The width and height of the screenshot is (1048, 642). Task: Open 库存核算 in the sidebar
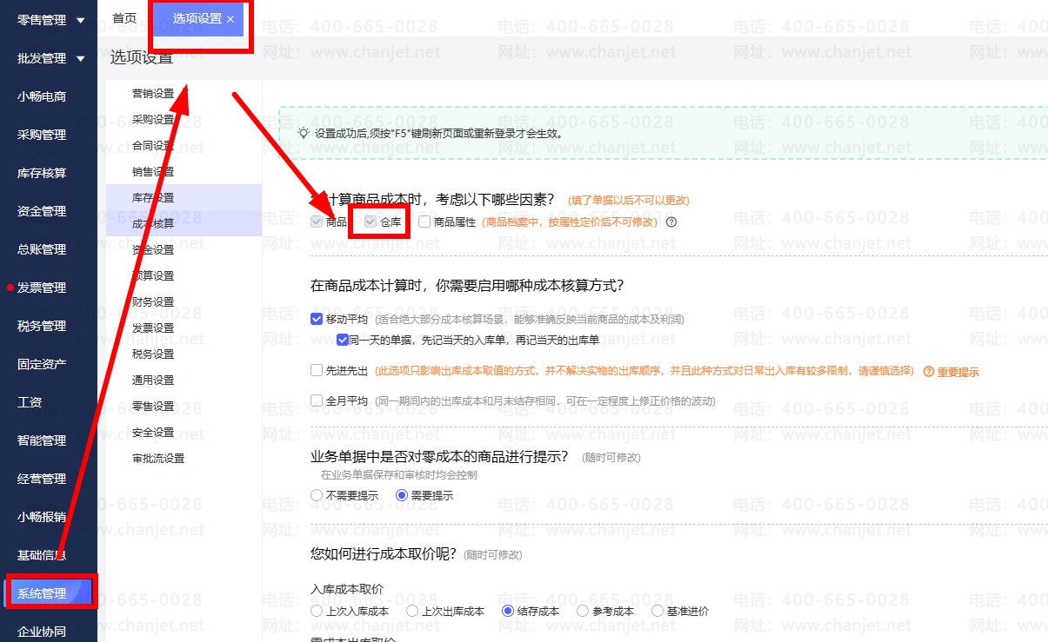[x=42, y=173]
